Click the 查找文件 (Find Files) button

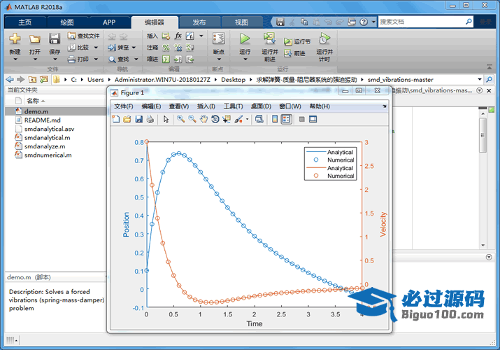(x=84, y=36)
